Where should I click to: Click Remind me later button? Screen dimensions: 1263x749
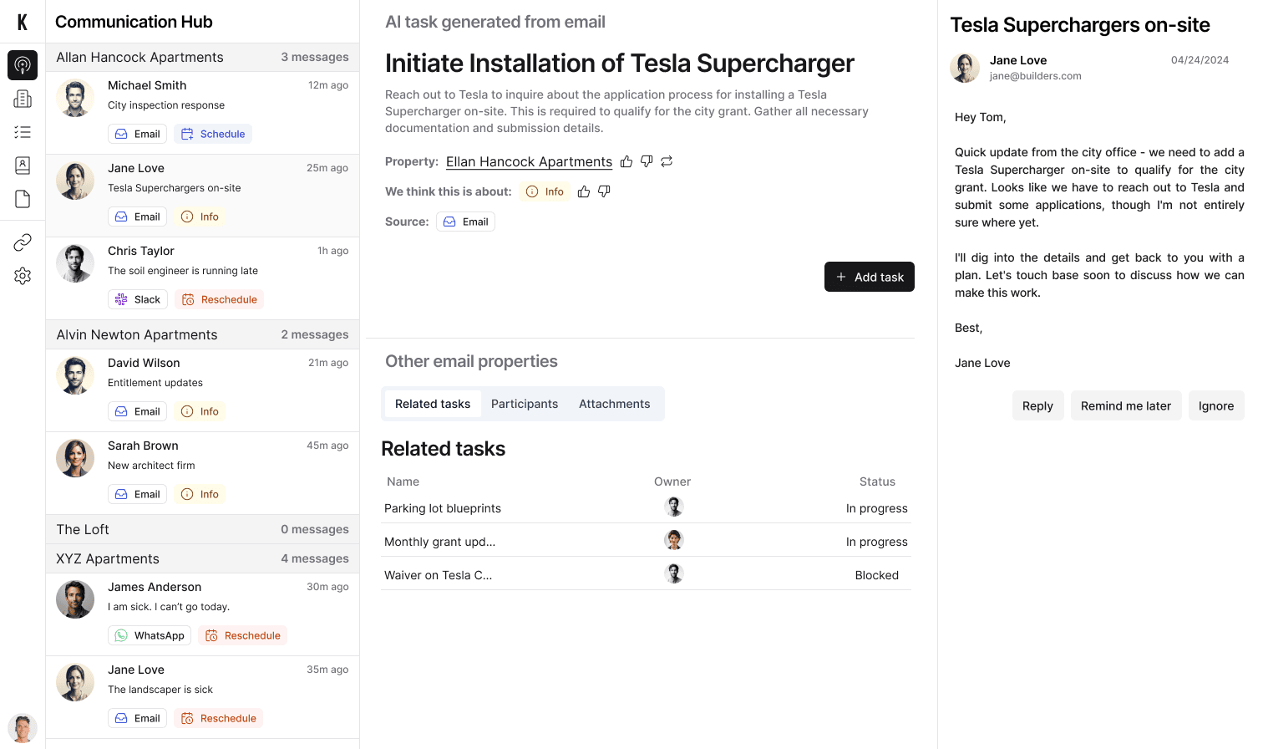(1126, 405)
